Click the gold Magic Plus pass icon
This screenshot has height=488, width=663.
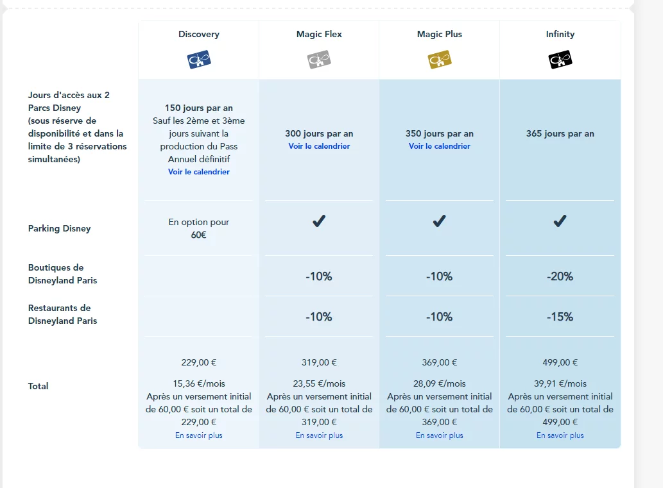439,59
